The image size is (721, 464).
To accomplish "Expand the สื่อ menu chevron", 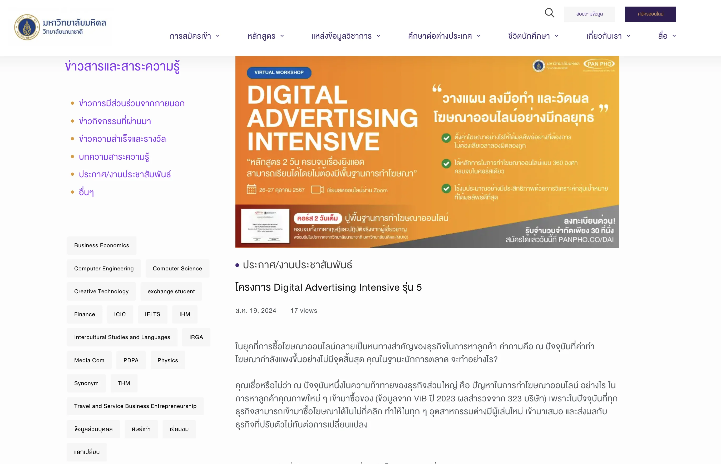I will click(674, 36).
